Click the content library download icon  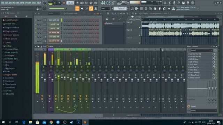click(174, 9)
